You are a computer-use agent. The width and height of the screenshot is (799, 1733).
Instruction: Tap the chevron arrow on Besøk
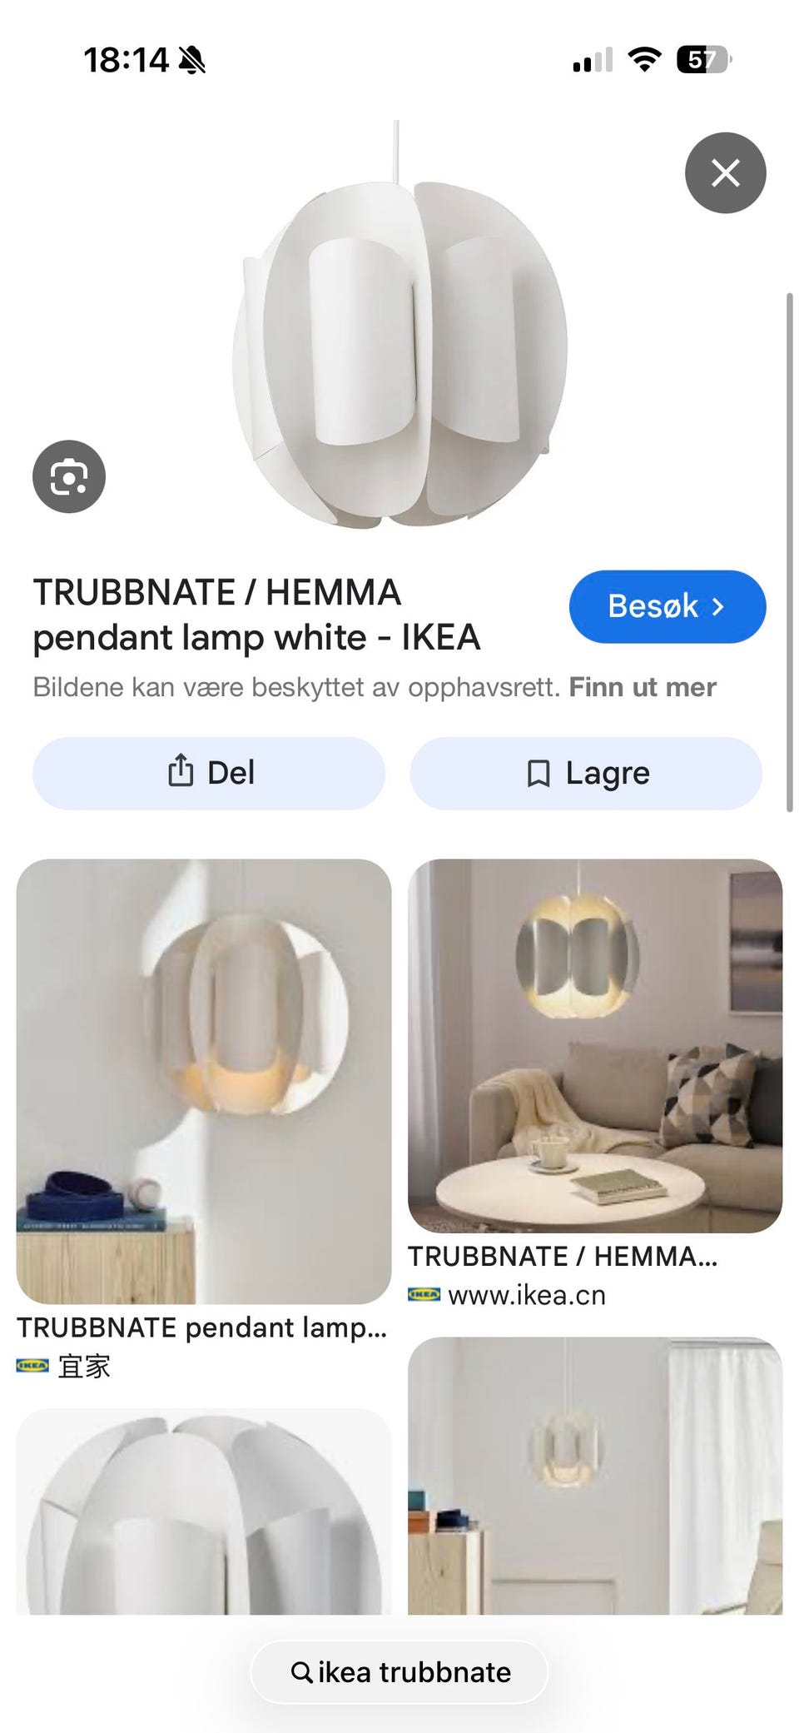pyautogui.click(x=718, y=607)
